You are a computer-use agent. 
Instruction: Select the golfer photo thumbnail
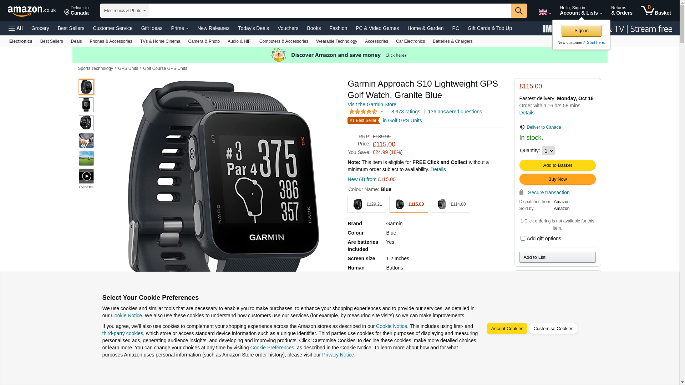(86, 140)
